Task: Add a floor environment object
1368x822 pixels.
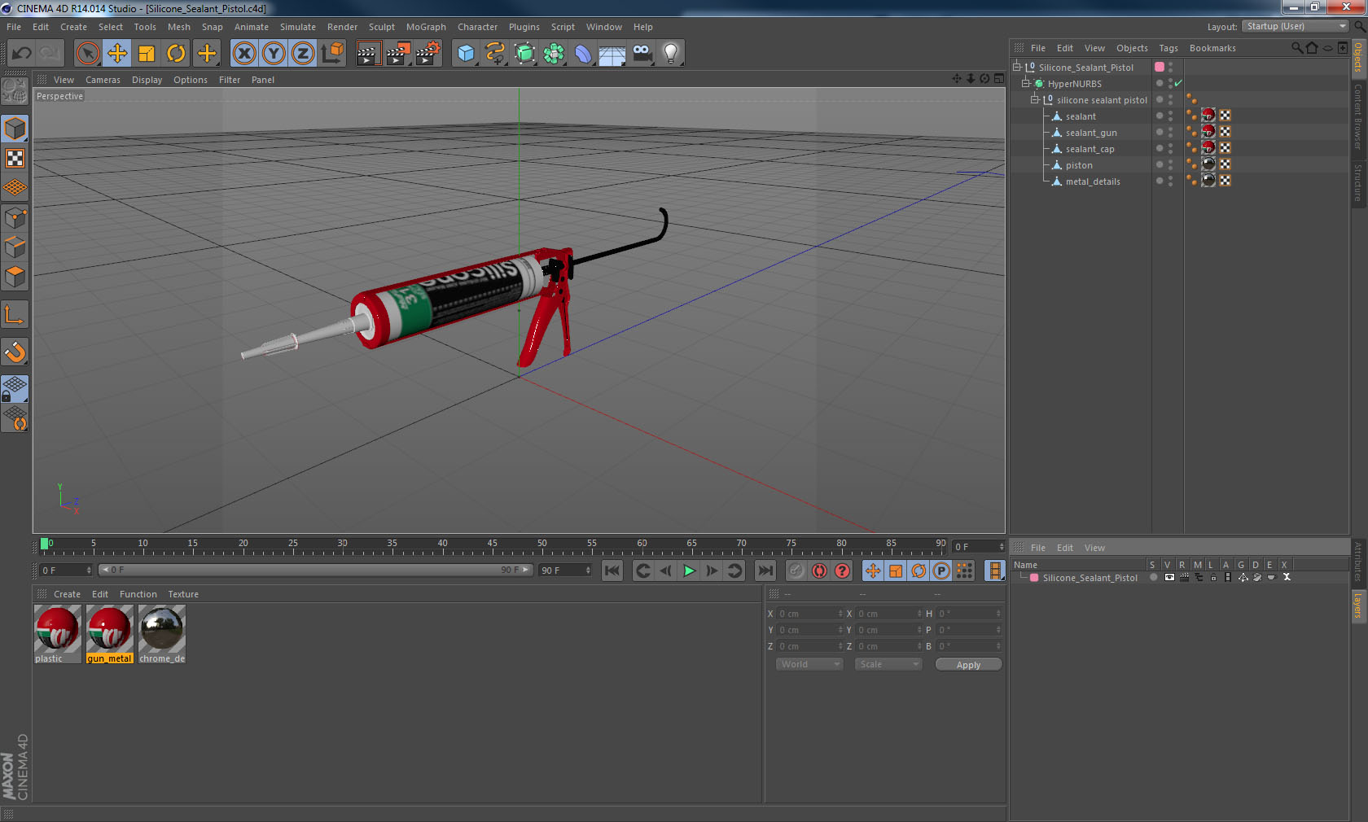Action: 612,54
